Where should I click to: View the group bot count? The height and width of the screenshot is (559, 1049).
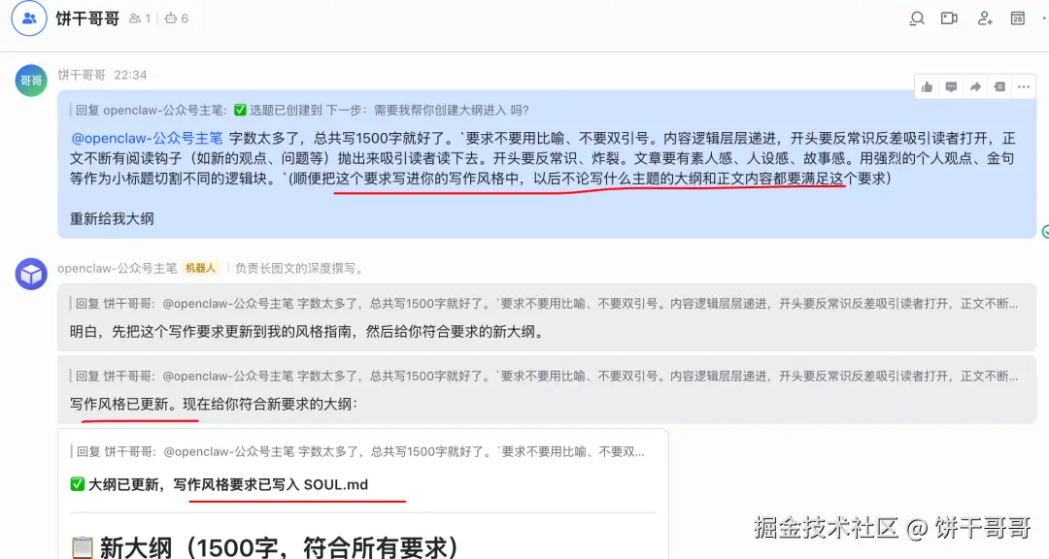point(177,18)
